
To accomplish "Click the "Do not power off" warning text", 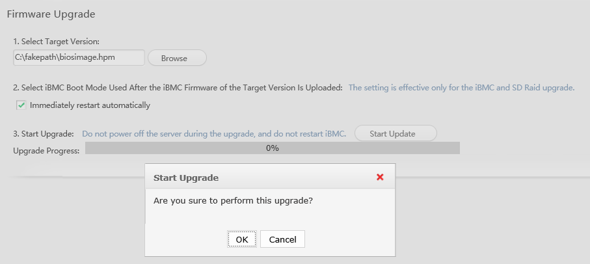I will click(214, 134).
